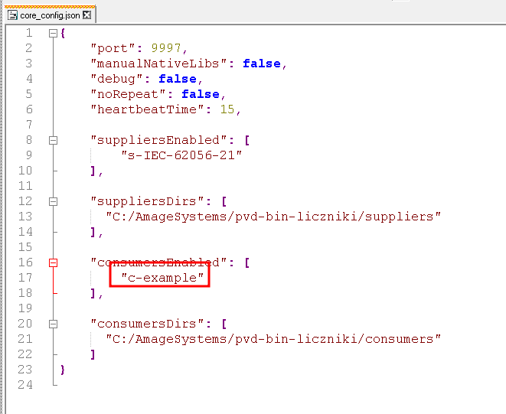Viewport: 506px width, 414px height.
Task: Collapse the suppliersDirs array fold marker
Action: [53, 201]
